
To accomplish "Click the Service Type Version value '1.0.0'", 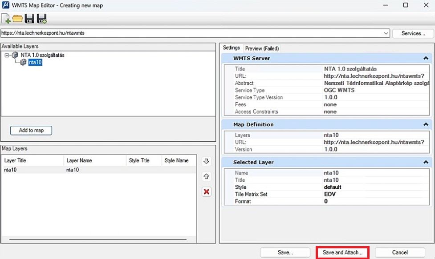I will pos(331,97).
